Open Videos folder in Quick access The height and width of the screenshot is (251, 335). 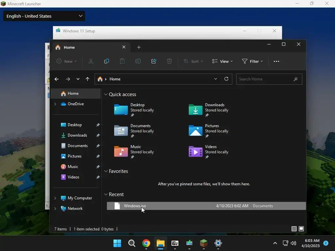pyautogui.click(x=208, y=152)
